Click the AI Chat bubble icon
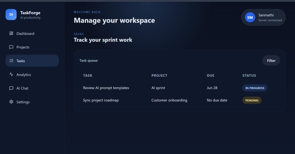Screen dimensions: 295x154 11,88
